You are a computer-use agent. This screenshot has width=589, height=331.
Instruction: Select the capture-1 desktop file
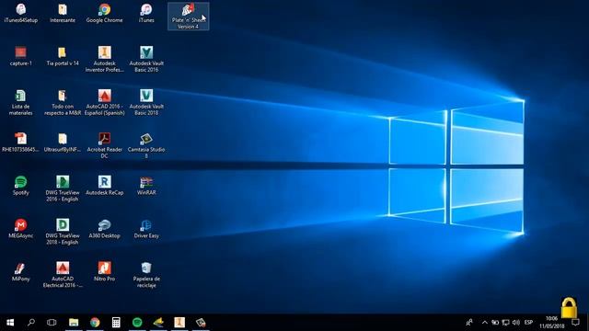point(20,57)
